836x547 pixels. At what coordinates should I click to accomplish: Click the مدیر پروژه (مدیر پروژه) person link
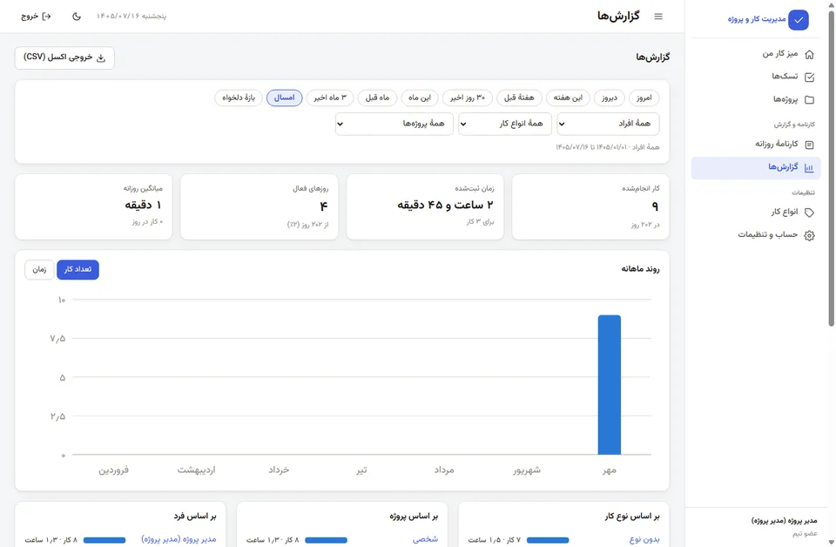[x=179, y=539]
